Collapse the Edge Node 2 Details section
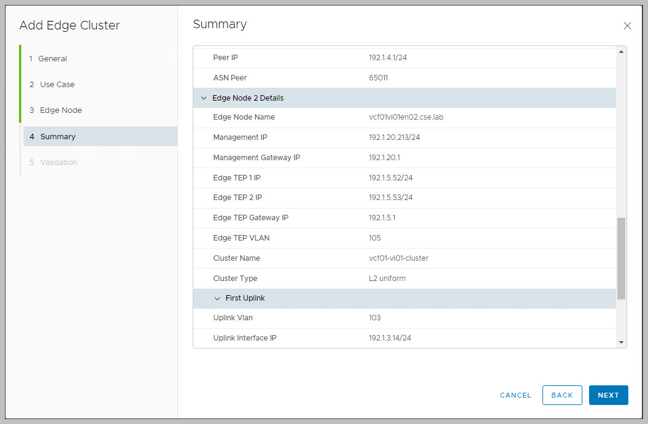Image resolution: width=648 pixels, height=424 pixels. point(204,98)
